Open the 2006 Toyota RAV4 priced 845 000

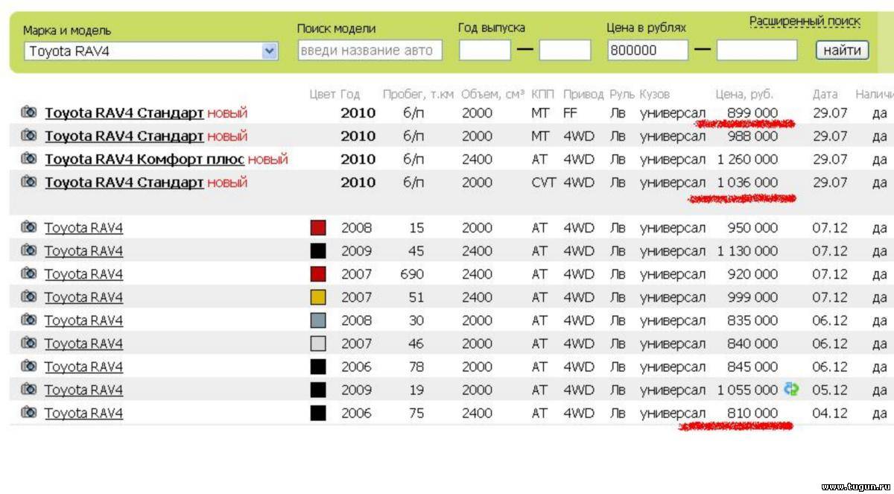point(83,367)
